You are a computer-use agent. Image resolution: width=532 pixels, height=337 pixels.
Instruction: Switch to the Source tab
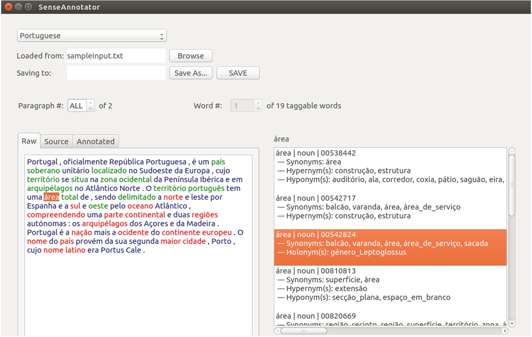tap(56, 142)
